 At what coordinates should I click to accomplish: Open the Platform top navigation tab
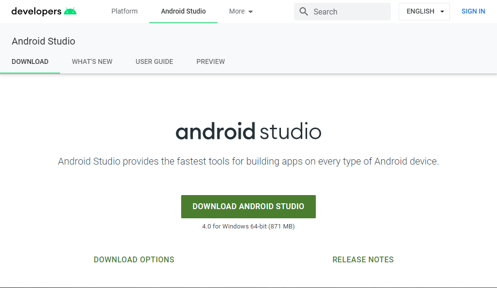pyautogui.click(x=124, y=11)
